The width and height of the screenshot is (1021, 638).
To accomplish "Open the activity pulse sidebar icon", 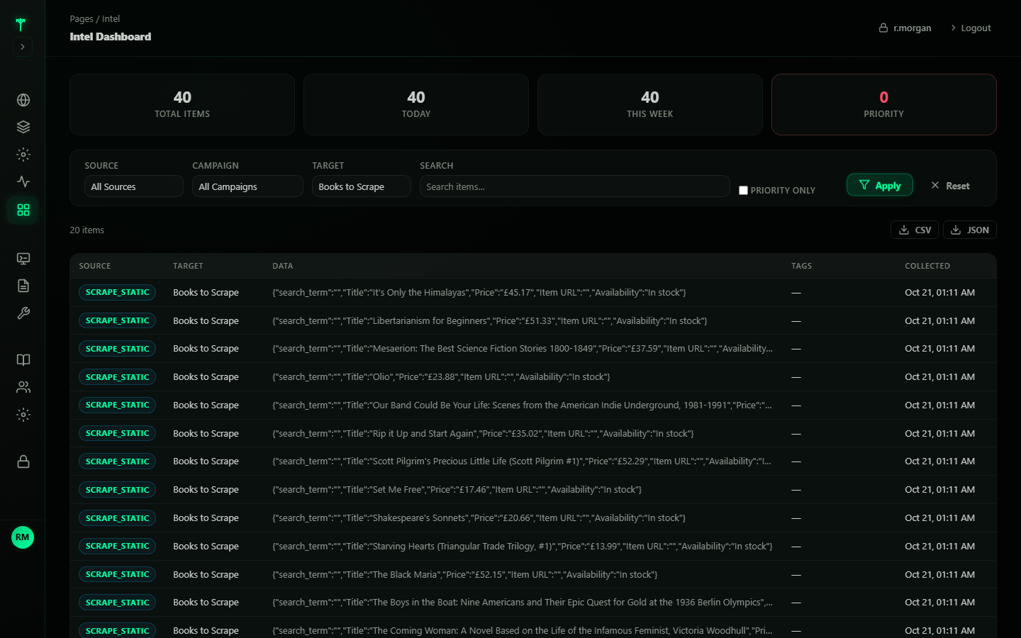I will pos(23,181).
